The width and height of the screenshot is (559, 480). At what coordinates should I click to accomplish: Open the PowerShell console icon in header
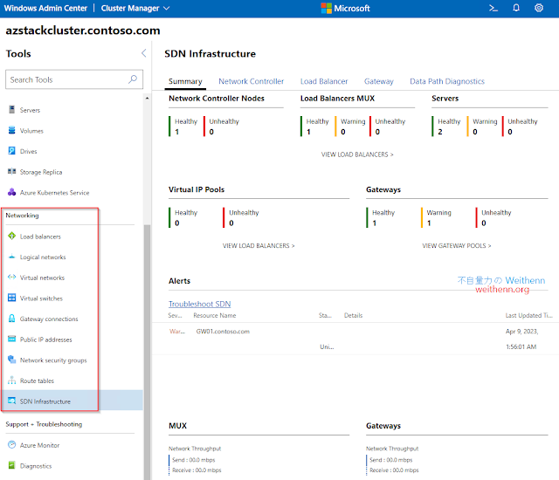click(493, 8)
